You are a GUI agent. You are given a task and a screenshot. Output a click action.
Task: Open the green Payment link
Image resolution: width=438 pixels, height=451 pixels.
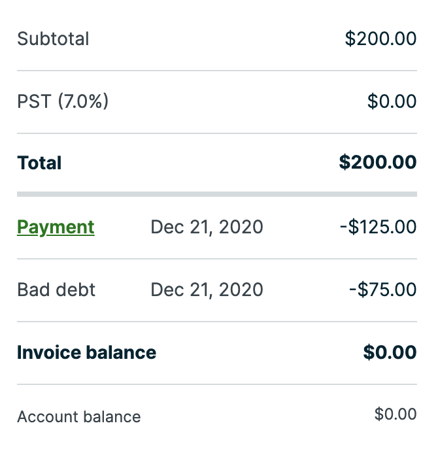pyautogui.click(x=56, y=227)
